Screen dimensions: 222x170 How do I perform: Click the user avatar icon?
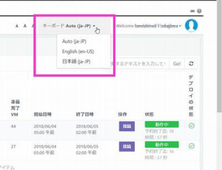pos(191,25)
